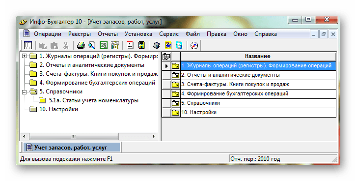356x181 pixels.
Task: Open the Файл menu
Action: tap(192, 34)
